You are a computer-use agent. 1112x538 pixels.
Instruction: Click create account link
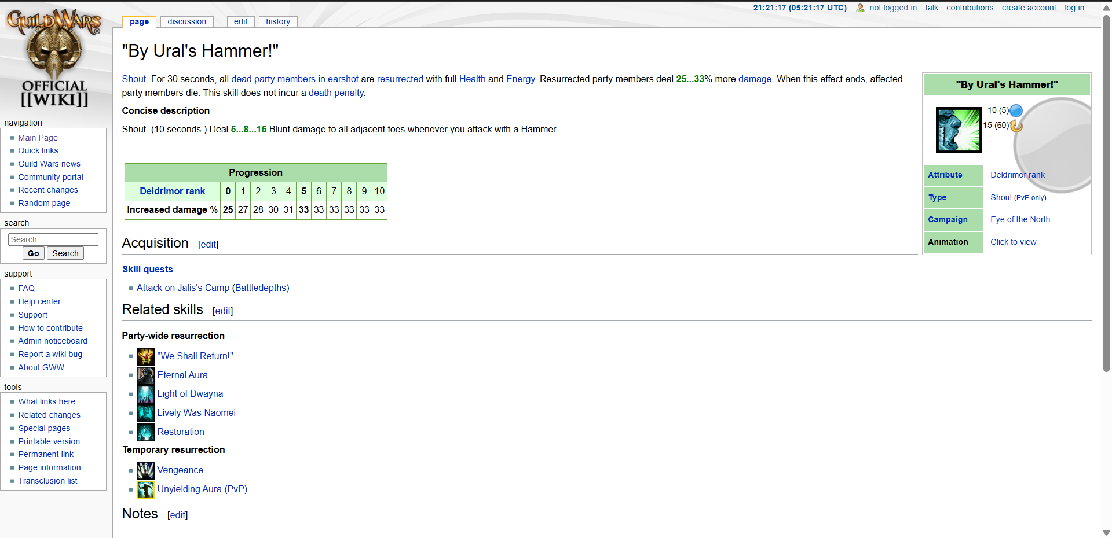tap(1029, 8)
